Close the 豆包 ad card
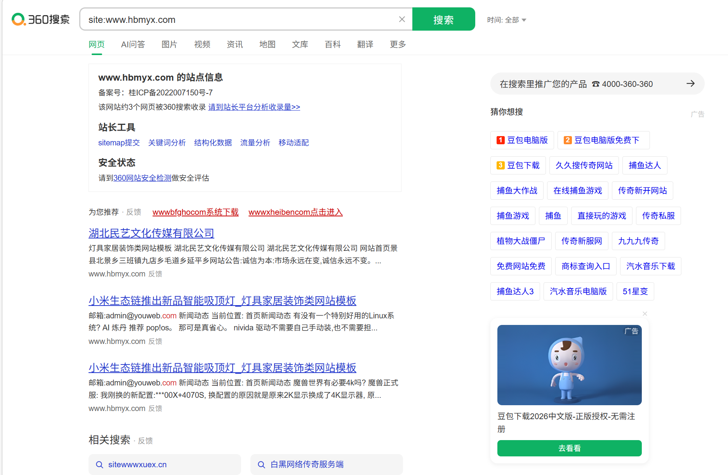 tap(645, 313)
